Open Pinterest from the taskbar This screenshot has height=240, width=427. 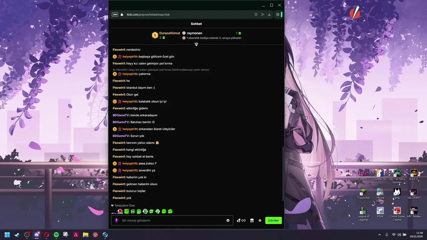pos(95,235)
